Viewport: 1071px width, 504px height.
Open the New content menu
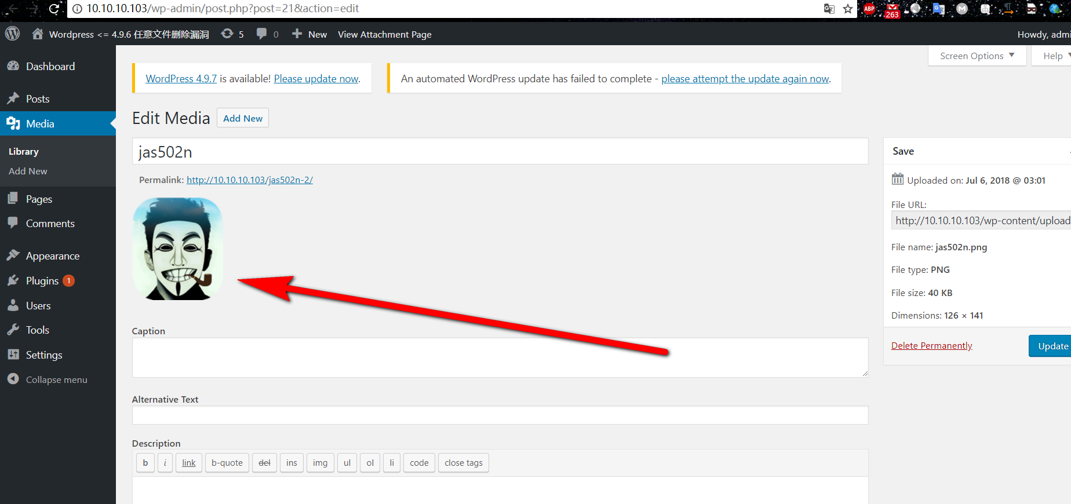(x=309, y=34)
